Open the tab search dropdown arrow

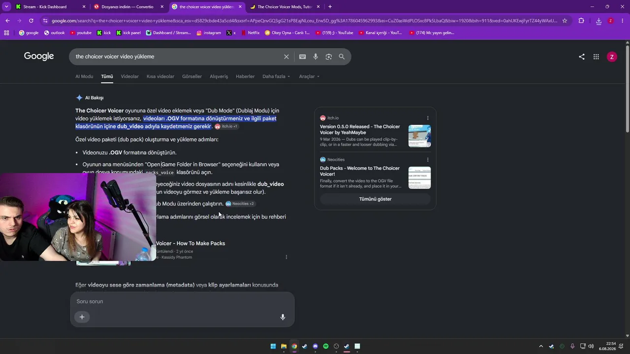point(6,7)
